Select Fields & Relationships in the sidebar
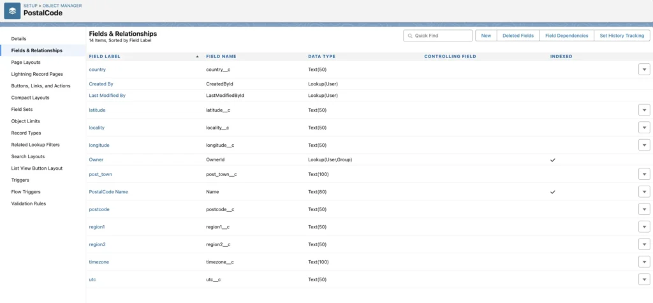This screenshot has width=653, height=303. click(x=36, y=50)
